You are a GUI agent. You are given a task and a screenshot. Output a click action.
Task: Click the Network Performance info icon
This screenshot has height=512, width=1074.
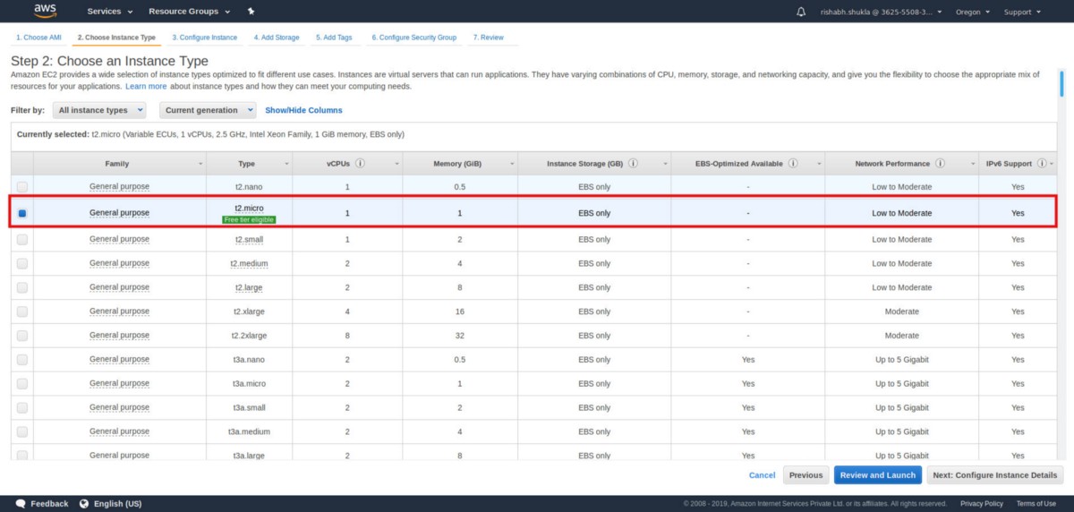pyautogui.click(x=941, y=164)
